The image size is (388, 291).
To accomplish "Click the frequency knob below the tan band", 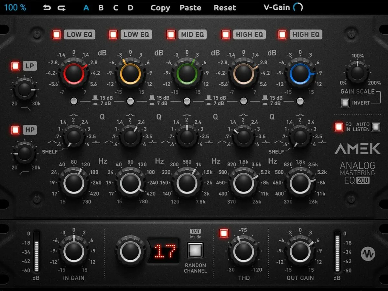I will pos(243,183).
